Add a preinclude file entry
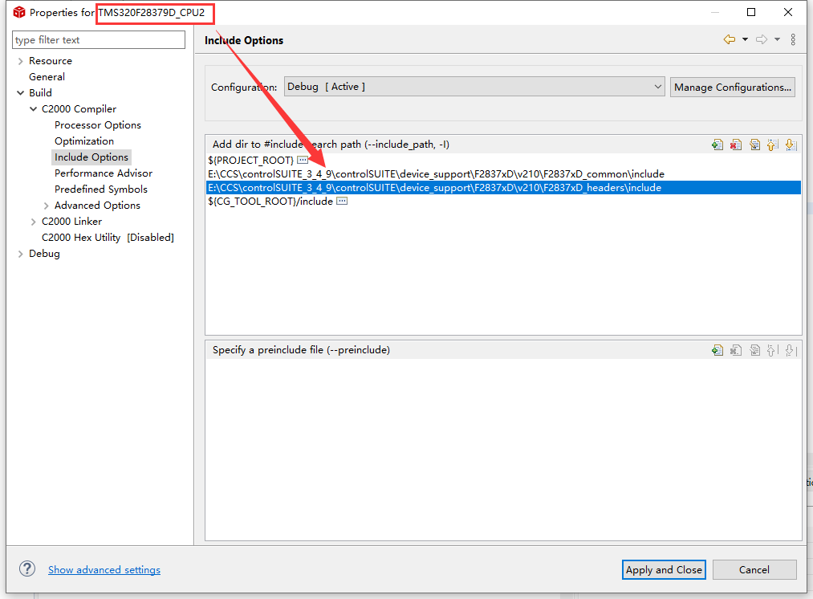Viewport: 813px width, 599px height. pos(717,351)
